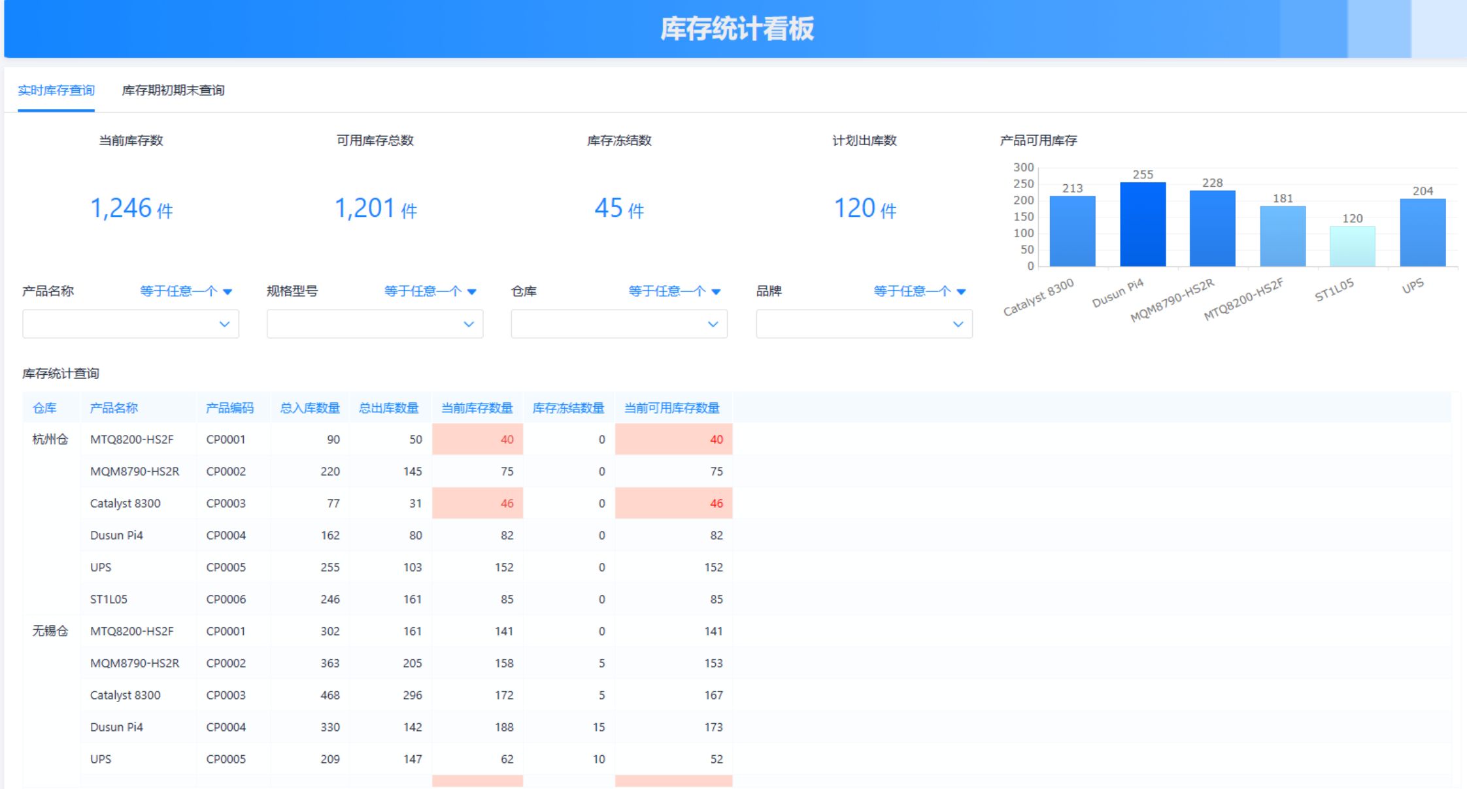1467x789 pixels.
Task: Click the Dusun Pi4 bar in chart
Action: (x=1143, y=225)
